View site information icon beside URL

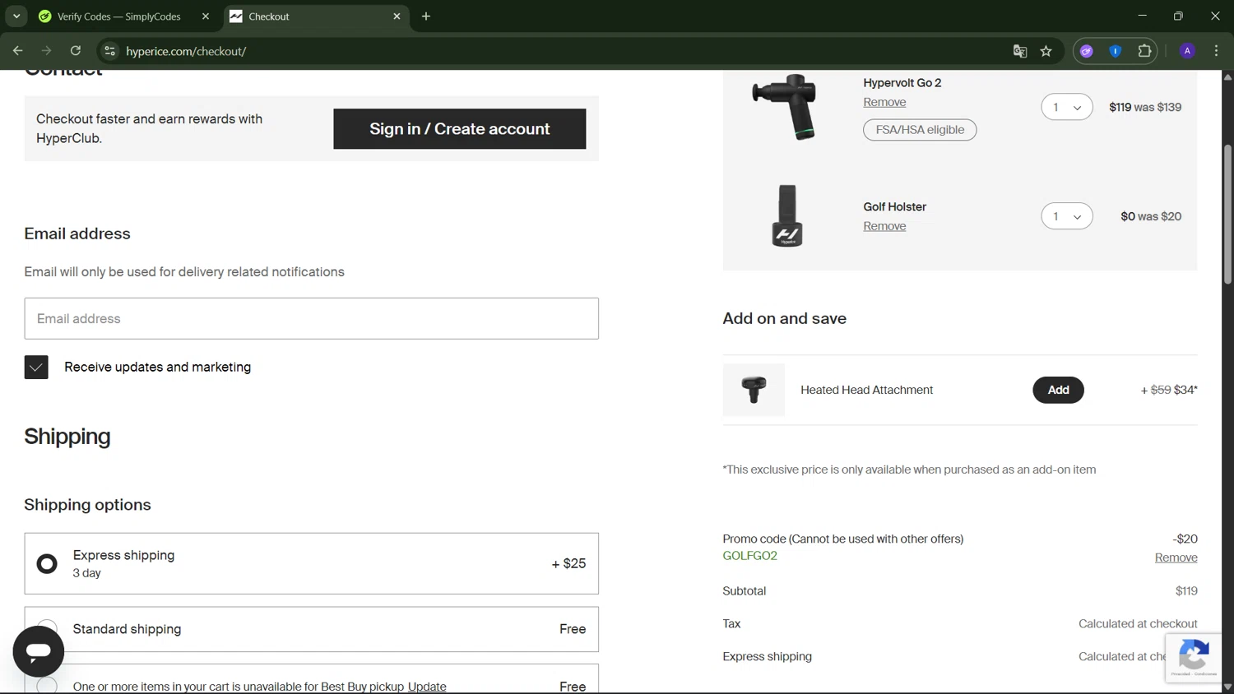[109, 51]
